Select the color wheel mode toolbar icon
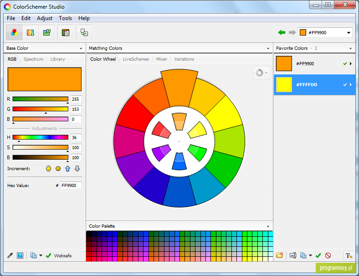 14,32
